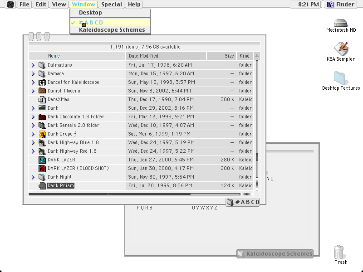This screenshot has width=363, height=272.
Task: Open the Edit menu
Action: 41,5
